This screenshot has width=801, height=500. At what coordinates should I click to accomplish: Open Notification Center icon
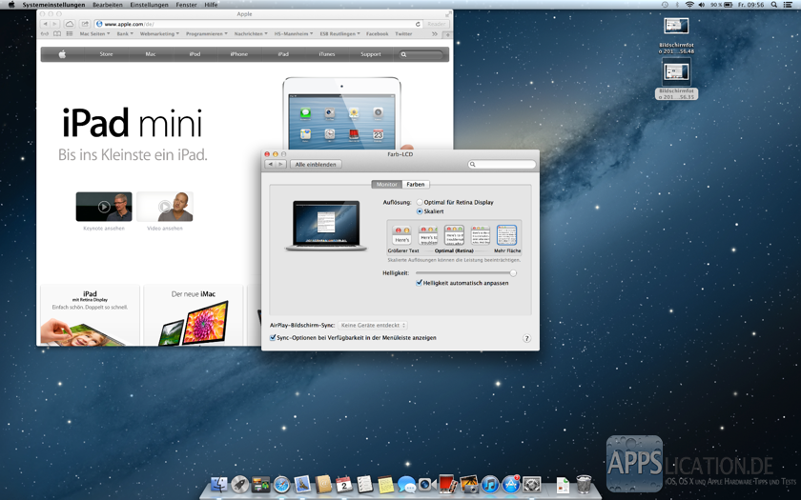point(788,5)
